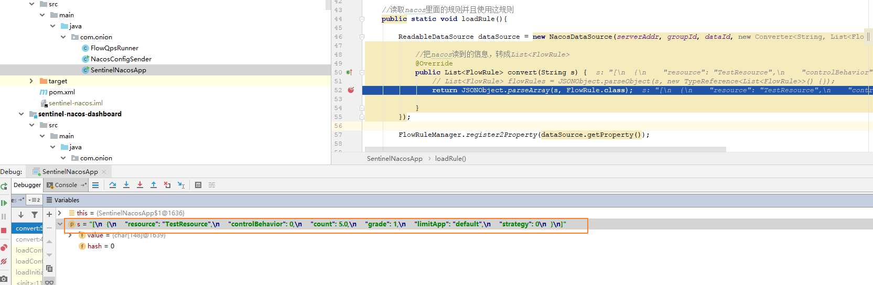Collapse the 's' variable node
Screen dimensions: 873x285
(x=60, y=224)
